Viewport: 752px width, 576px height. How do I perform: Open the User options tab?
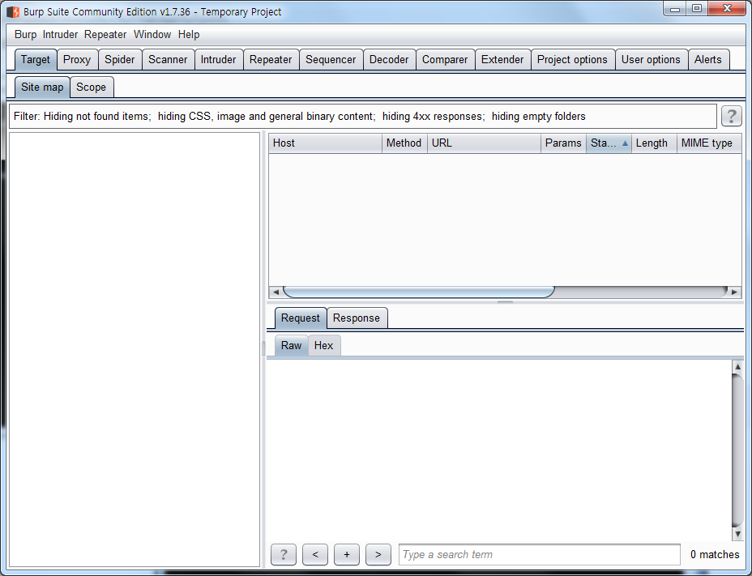(x=651, y=59)
